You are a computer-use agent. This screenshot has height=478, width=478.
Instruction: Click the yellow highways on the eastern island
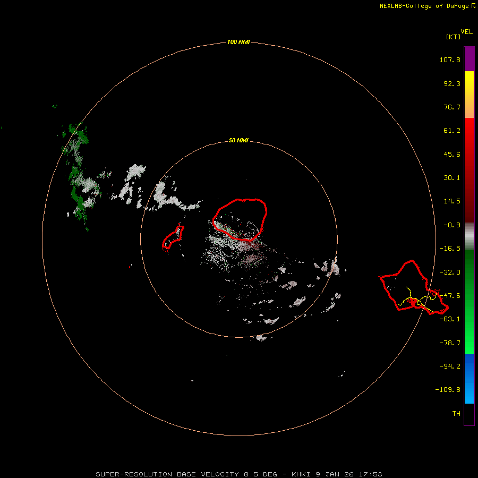(x=419, y=300)
